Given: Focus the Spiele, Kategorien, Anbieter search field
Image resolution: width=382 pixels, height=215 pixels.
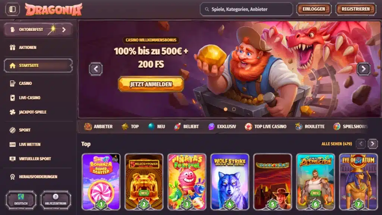Looking at the screenshot, I should [x=246, y=9].
